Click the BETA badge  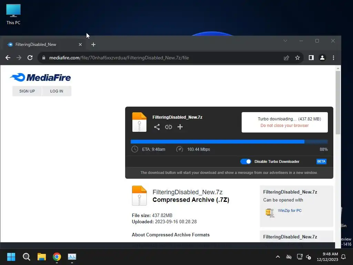click(x=321, y=161)
